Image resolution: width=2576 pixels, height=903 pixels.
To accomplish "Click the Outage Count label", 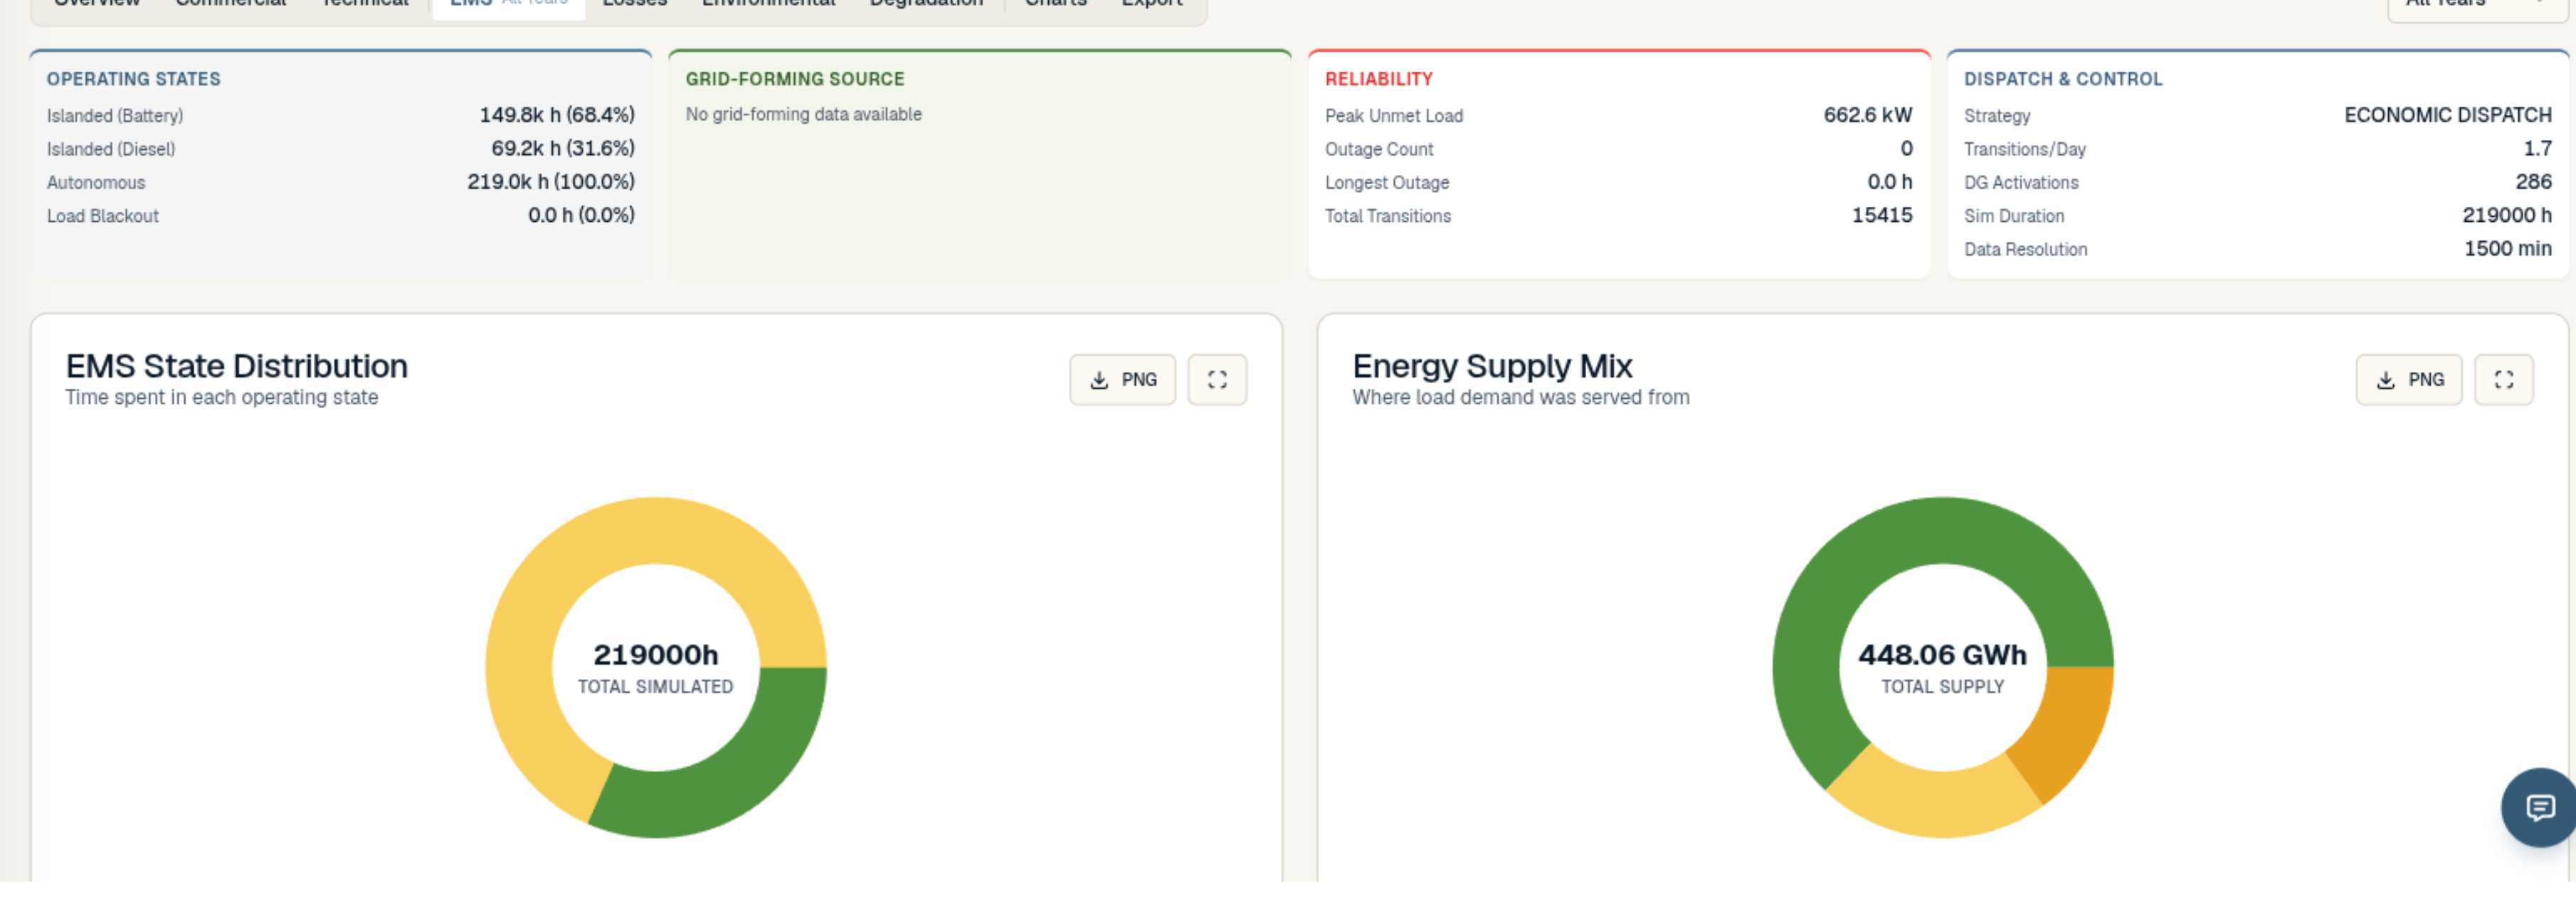I will click(x=1379, y=149).
